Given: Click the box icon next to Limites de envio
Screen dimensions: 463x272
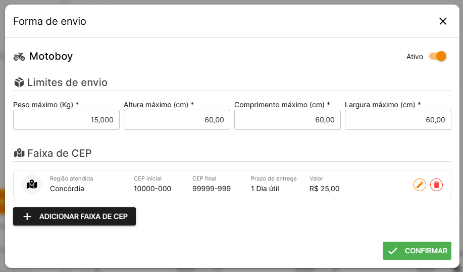Looking at the screenshot, I should [19, 82].
